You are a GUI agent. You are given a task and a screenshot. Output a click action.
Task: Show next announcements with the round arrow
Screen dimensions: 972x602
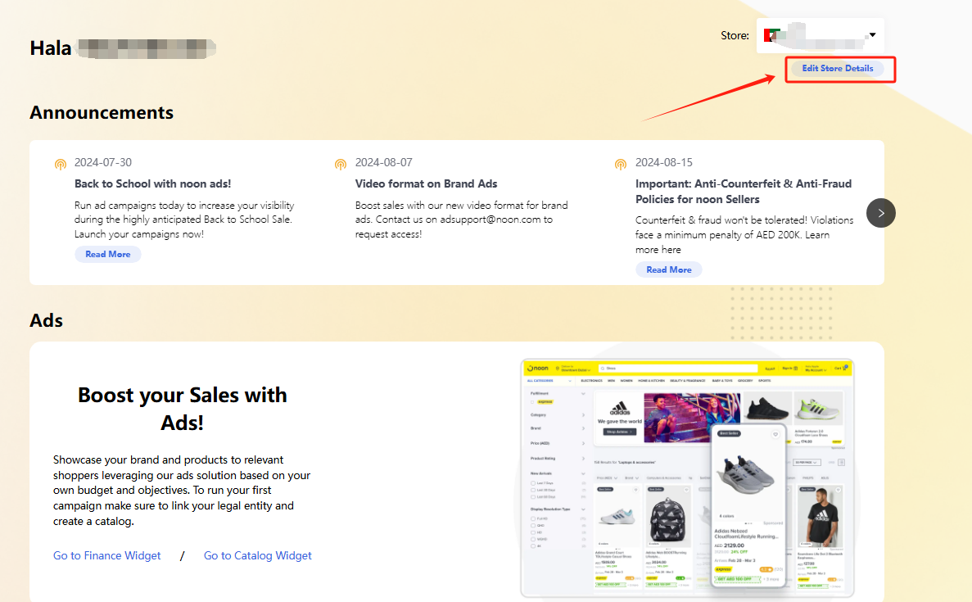[x=881, y=213]
